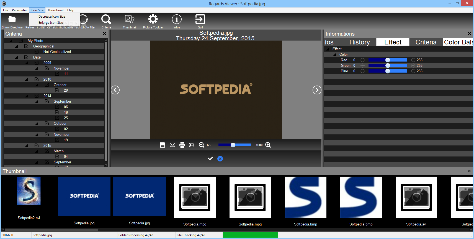
Task: Click the fit-to-screen icon
Action: [192, 145]
